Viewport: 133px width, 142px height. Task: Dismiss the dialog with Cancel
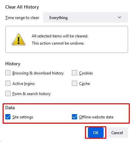[117, 132]
